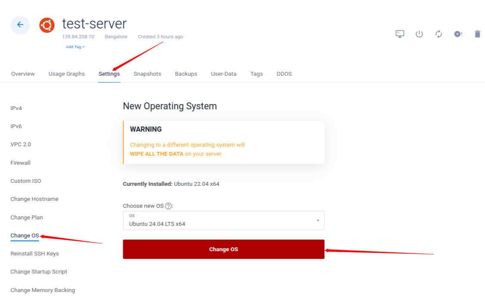Click the Bangalore location text

[116, 37]
